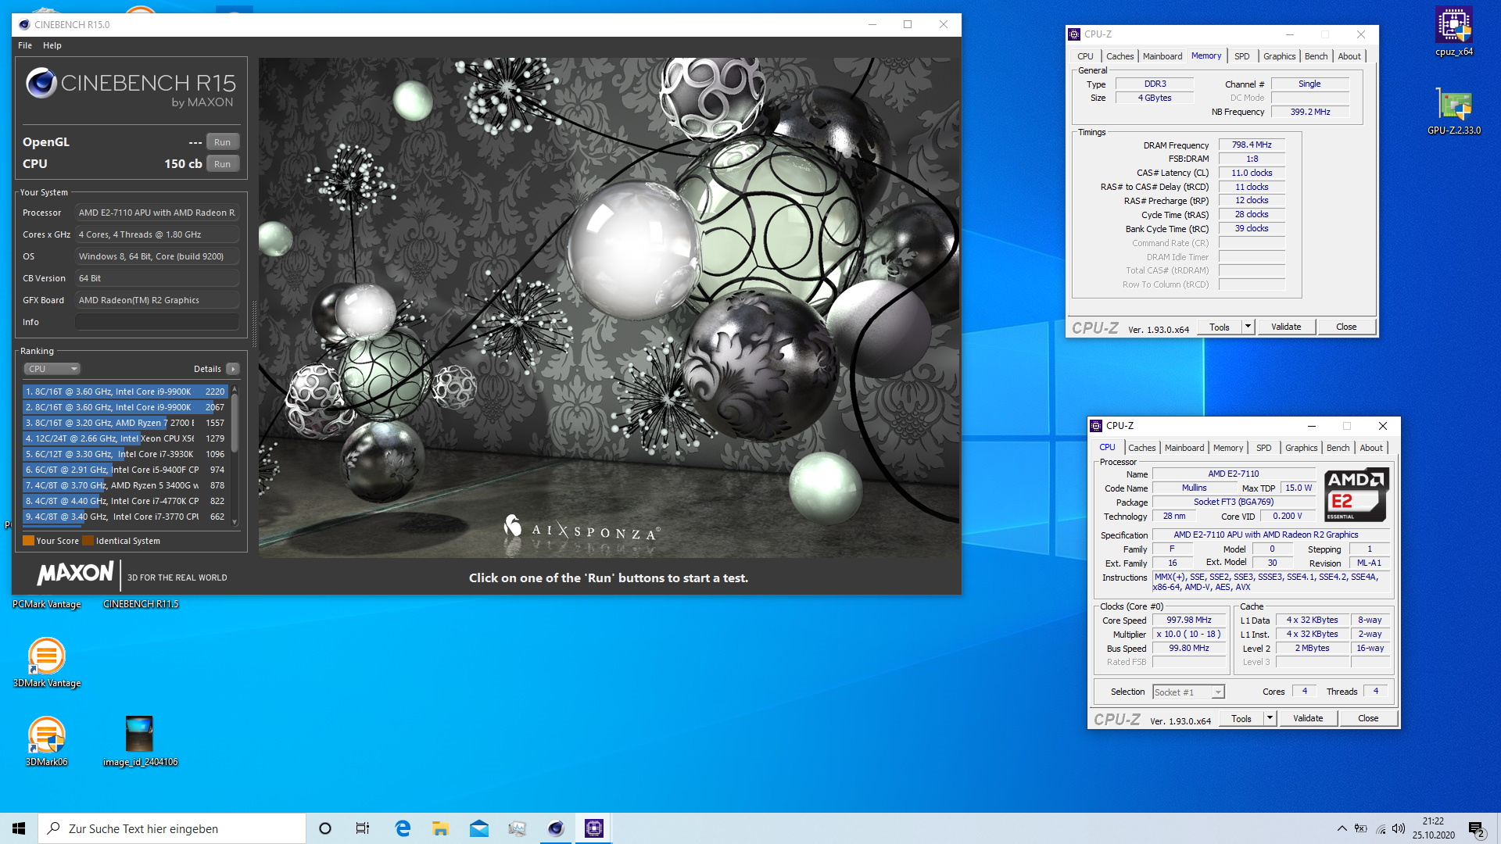
Task: Switch to CPU tab in upper CPU-Z
Action: pos(1085,56)
